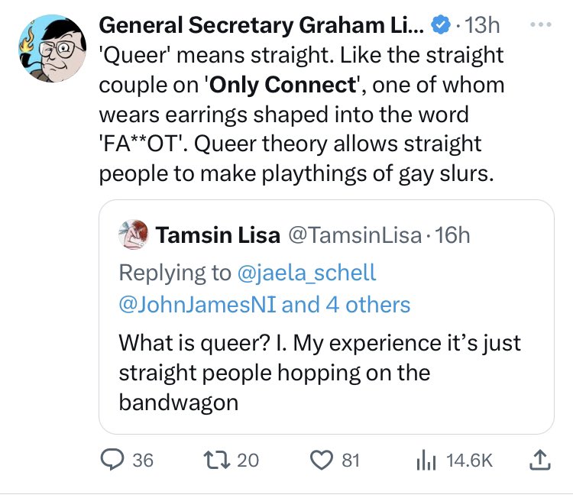Open Tamsin Lisa's small avatar
The width and height of the screenshot is (573, 498).
coord(134,234)
